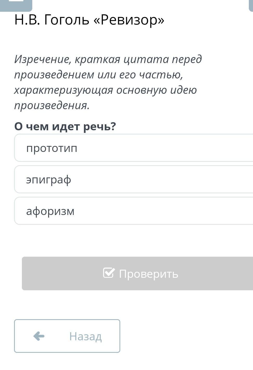Screen dimensions: 253x370
Task: Click the last word «произведения.» of definition
Action: coord(52,105)
